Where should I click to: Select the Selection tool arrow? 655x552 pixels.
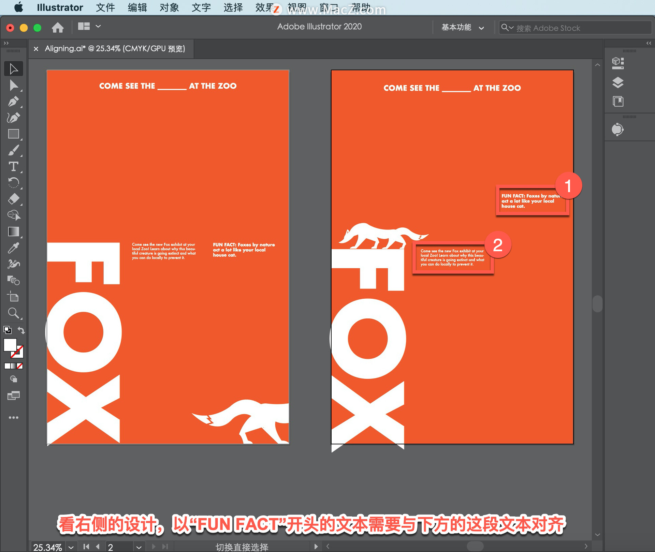click(14, 69)
